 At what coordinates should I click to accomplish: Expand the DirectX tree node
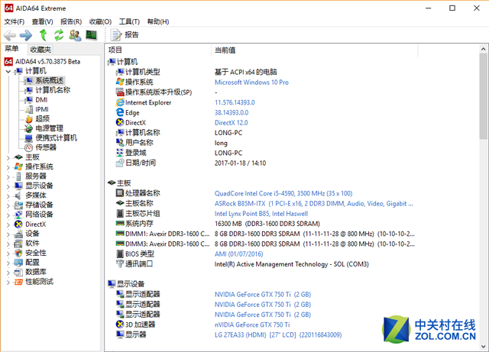[8, 224]
